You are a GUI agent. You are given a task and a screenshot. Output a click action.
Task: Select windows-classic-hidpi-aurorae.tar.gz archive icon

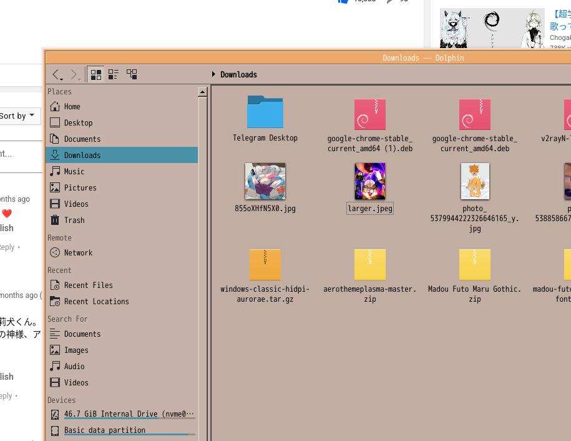coord(265,265)
